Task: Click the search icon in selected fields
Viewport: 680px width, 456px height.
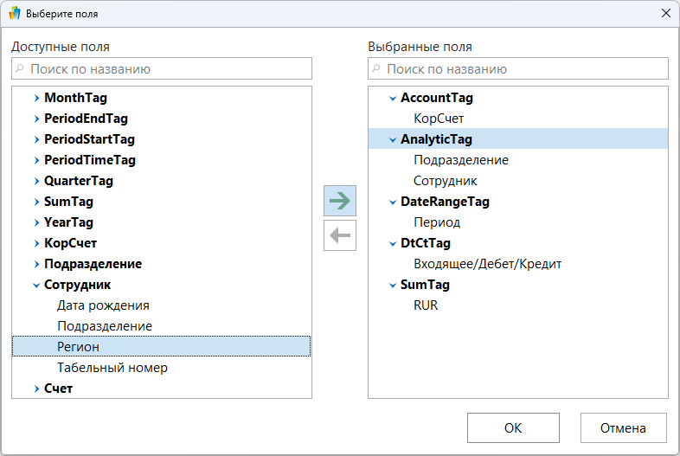Action: pyautogui.click(x=376, y=68)
